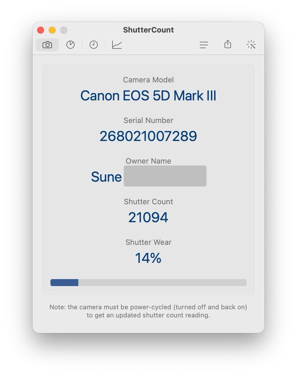Open the clock history log view
This screenshot has height=376, width=297.
[x=93, y=45]
